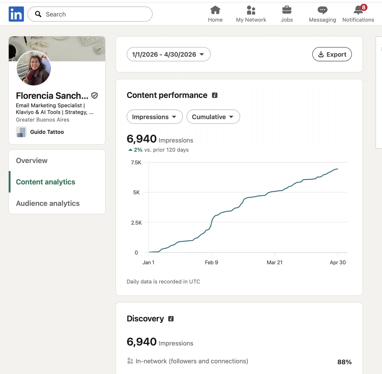Click the 7.5K y-axis label

coord(136,163)
